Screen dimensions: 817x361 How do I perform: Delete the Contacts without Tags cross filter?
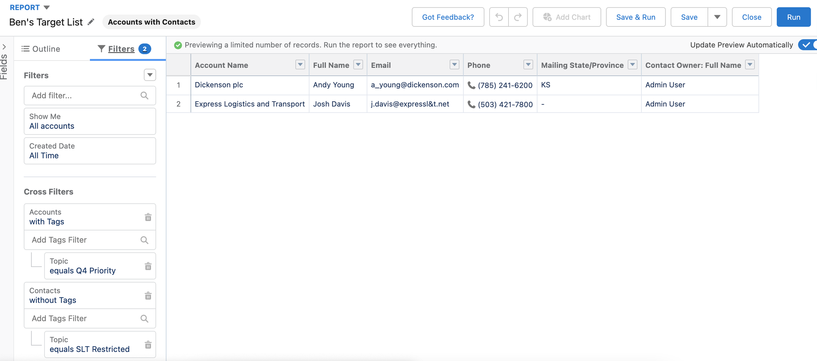148,295
